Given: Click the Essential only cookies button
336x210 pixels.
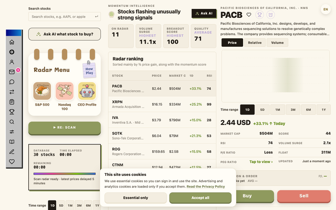Looking at the screenshot, I should [x=135, y=198].
